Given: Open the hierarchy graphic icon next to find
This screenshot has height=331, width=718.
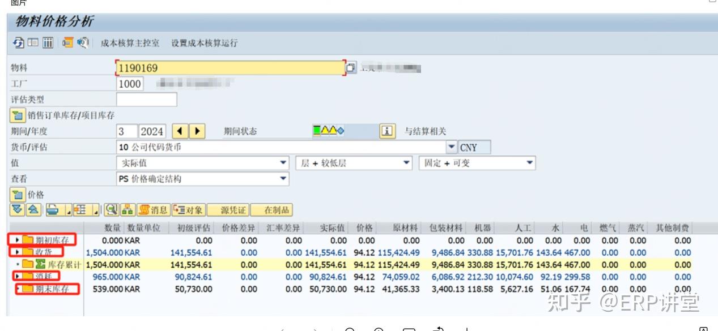Looking at the screenshot, I should (x=127, y=210).
